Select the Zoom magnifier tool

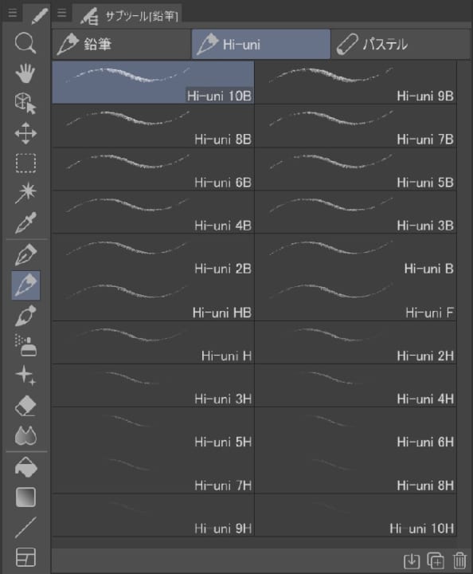[x=25, y=43]
